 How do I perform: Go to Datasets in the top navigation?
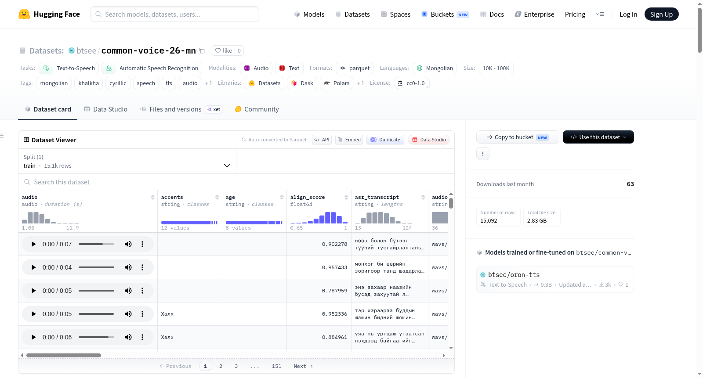point(352,14)
